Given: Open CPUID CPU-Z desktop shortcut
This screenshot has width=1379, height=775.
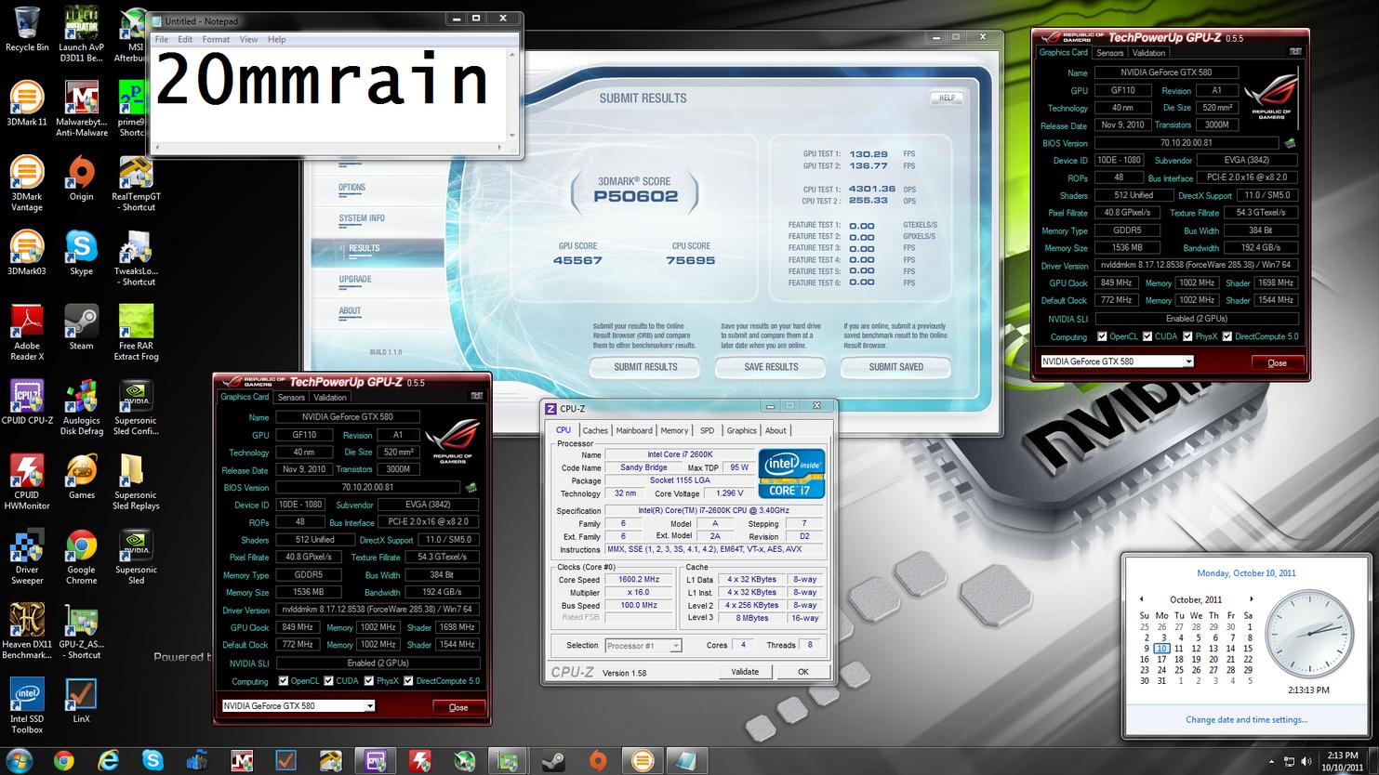Looking at the screenshot, I should [x=27, y=401].
